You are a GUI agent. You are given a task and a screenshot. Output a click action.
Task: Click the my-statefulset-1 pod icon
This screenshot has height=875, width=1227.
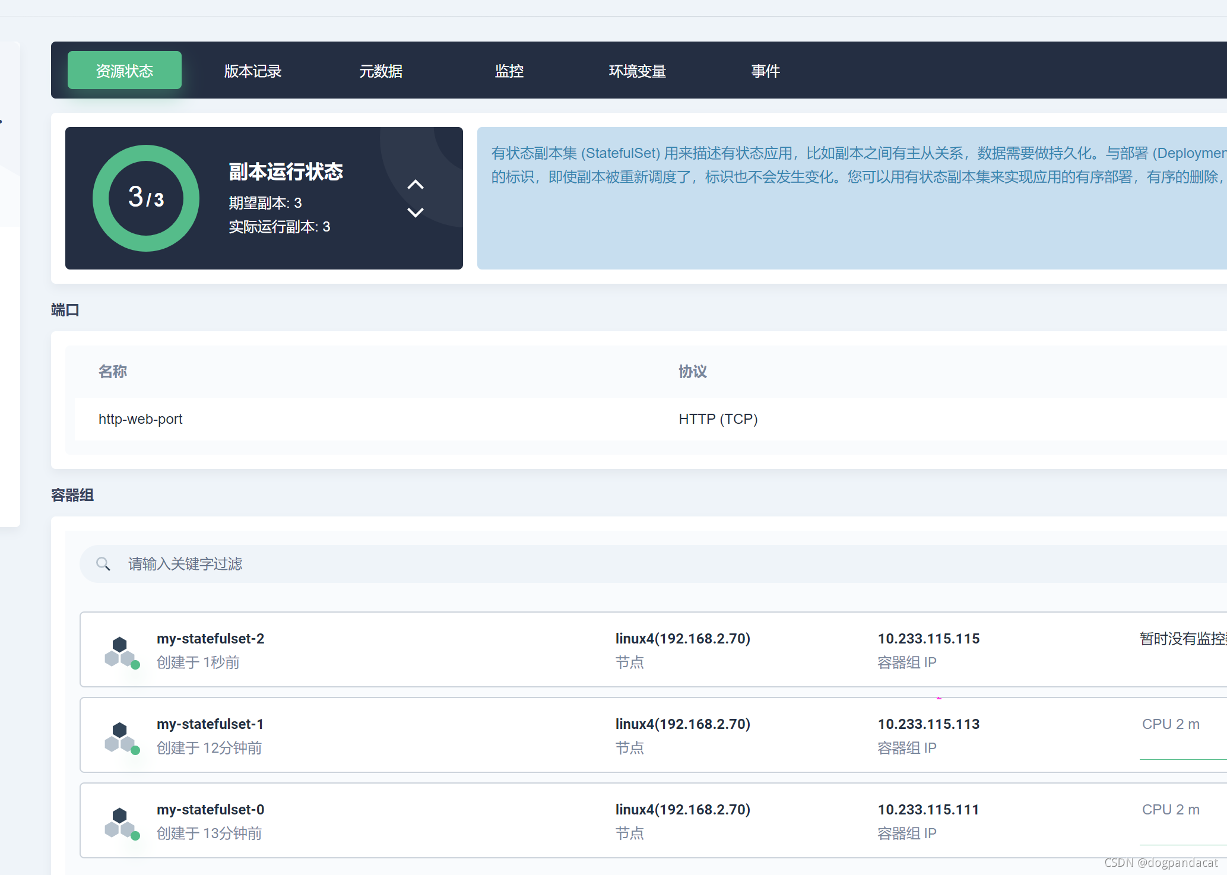click(121, 737)
